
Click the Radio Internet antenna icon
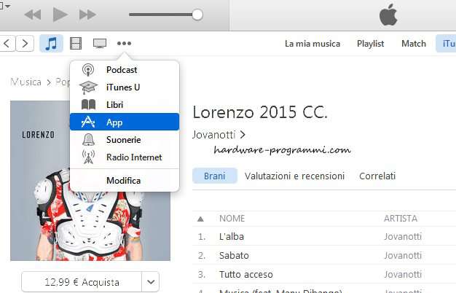pyautogui.click(x=88, y=157)
